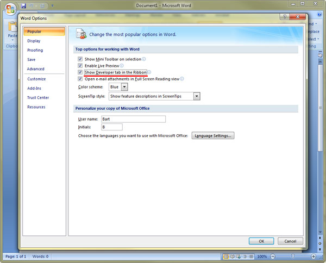Open the Display options category
Viewport: 326px width, 263px height.
click(x=34, y=41)
